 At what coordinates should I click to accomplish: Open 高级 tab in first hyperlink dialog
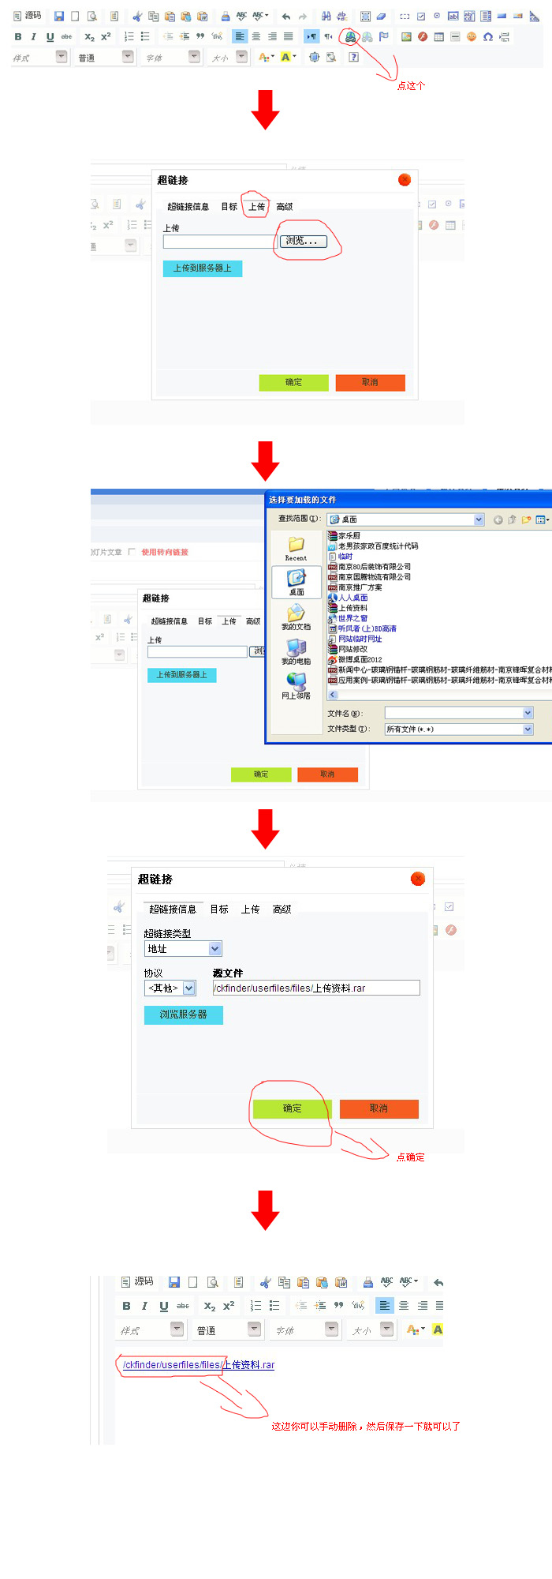[x=285, y=207]
